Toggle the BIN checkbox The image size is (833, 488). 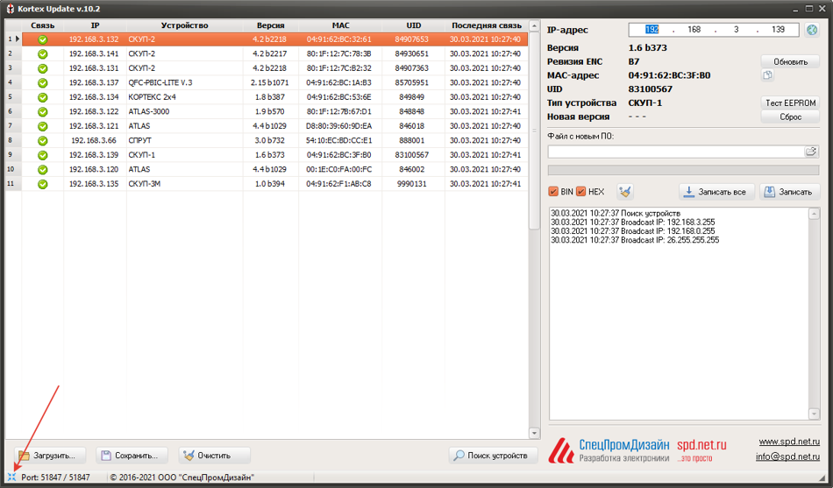(553, 192)
